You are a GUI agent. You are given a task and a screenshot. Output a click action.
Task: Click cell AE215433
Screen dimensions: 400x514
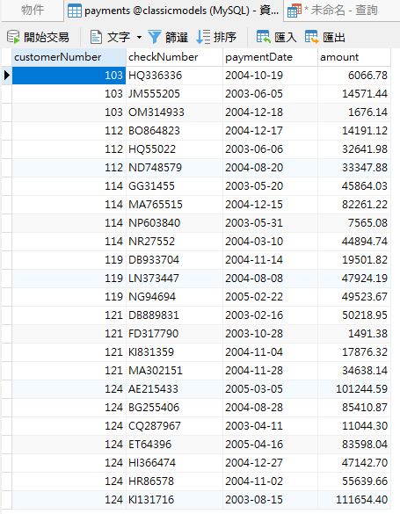(174, 389)
